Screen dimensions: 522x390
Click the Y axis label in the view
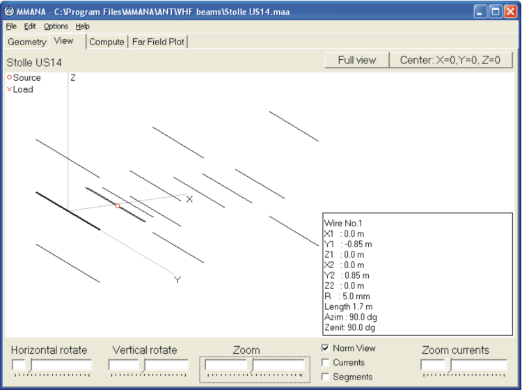[177, 280]
